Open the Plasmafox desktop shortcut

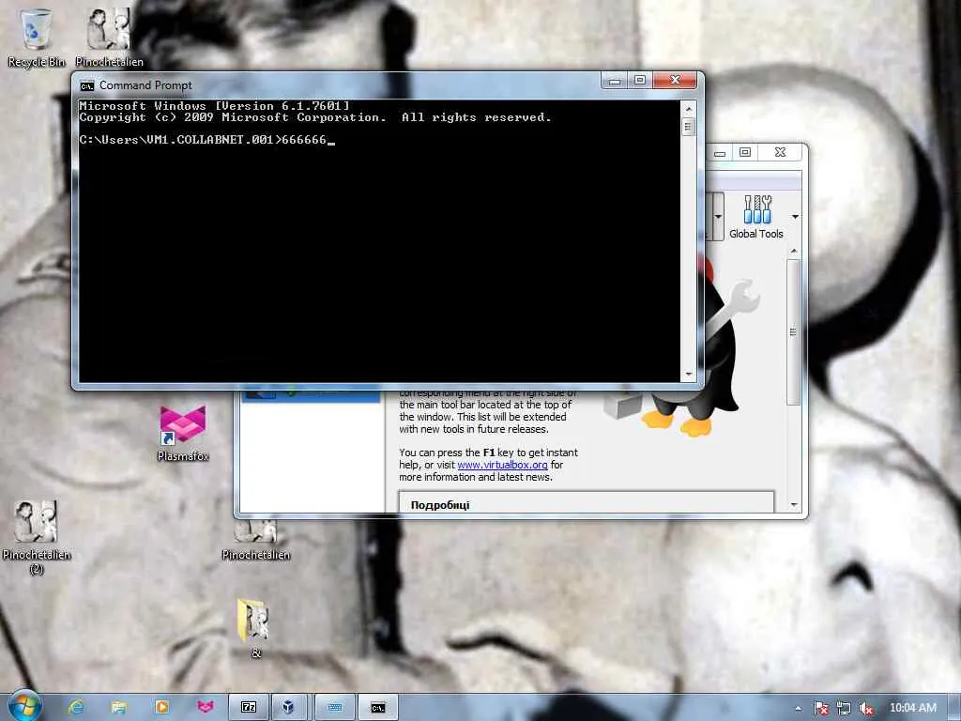tap(183, 433)
